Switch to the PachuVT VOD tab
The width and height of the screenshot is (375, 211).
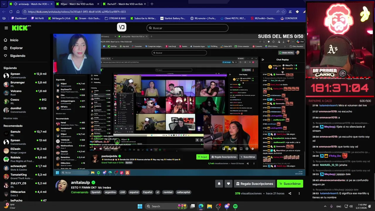pos(125,4)
